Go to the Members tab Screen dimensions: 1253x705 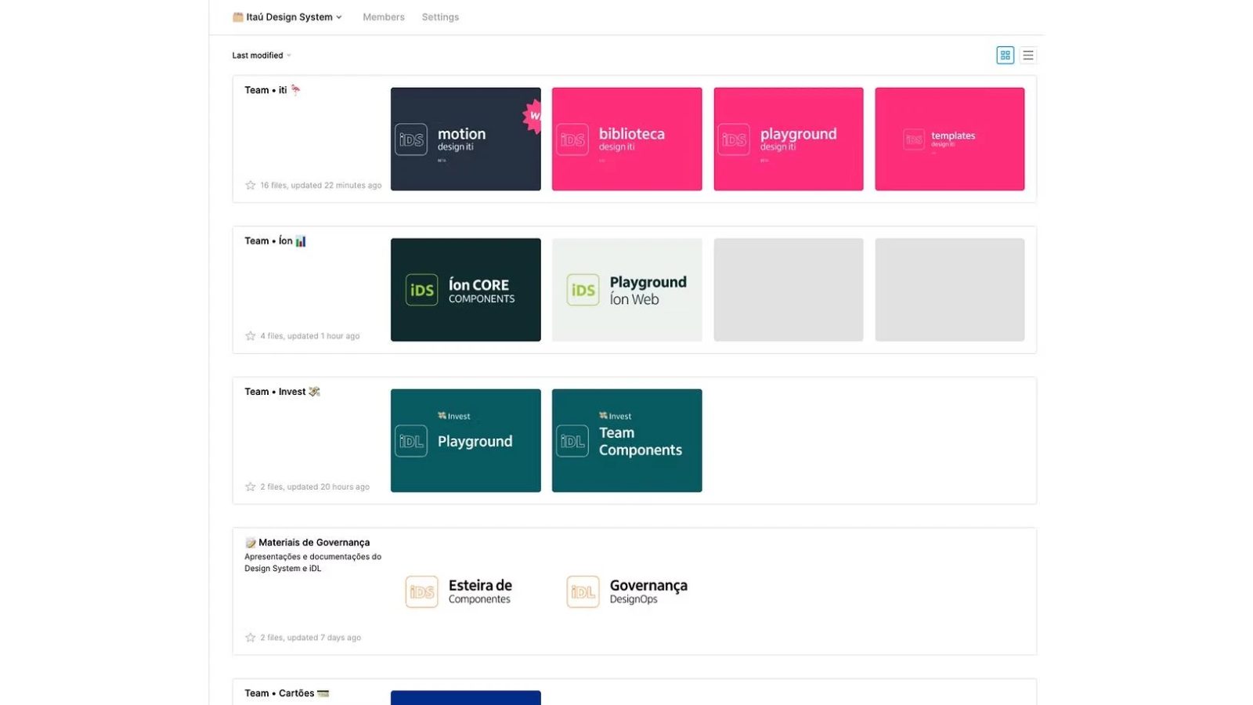pos(384,17)
